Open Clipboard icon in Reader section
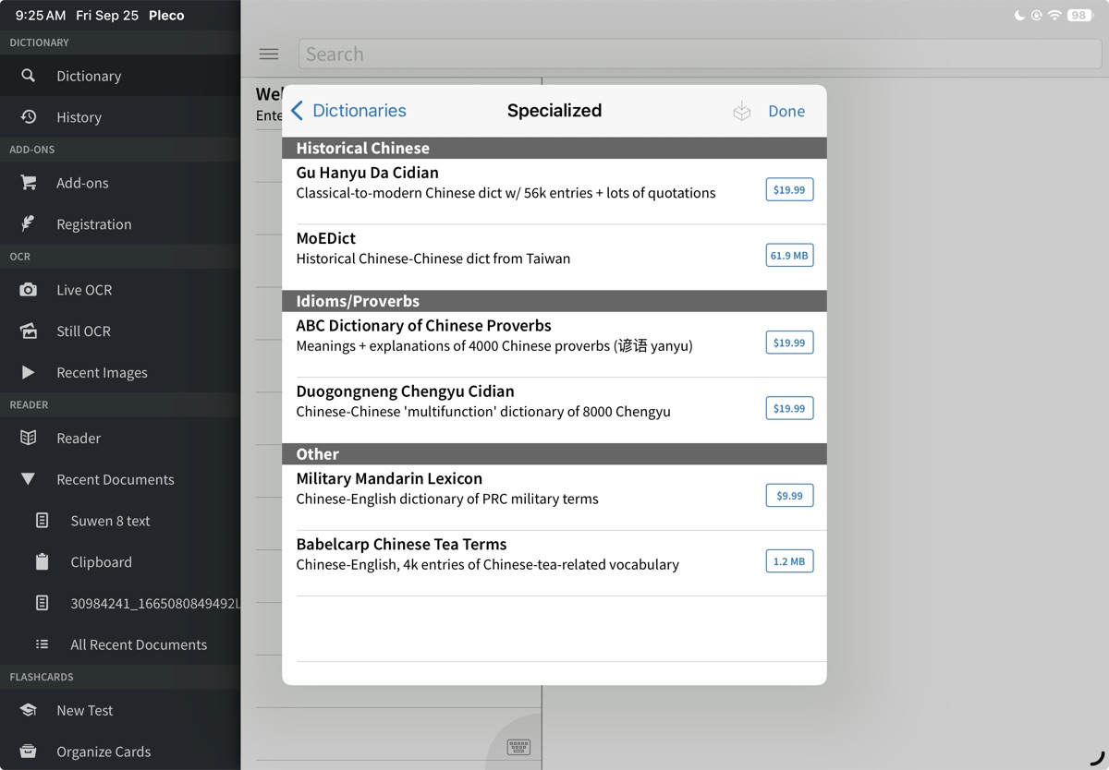Screen dimensions: 1109x770 point(43,561)
